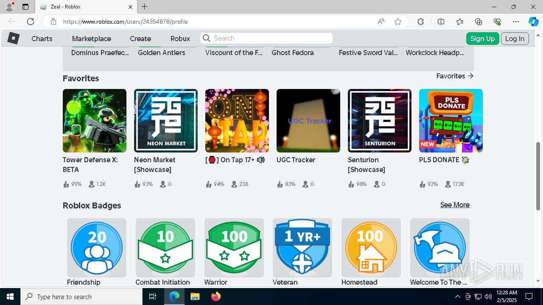Click the Veteran 1 YR+ badge icon

click(x=302, y=248)
